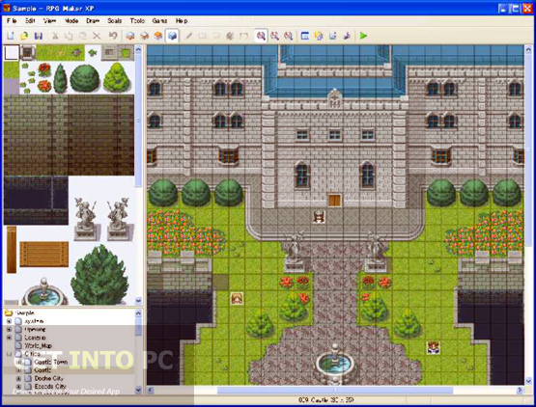Expand the Opening map node
This screenshot has height=407, width=536.
(10, 330)
